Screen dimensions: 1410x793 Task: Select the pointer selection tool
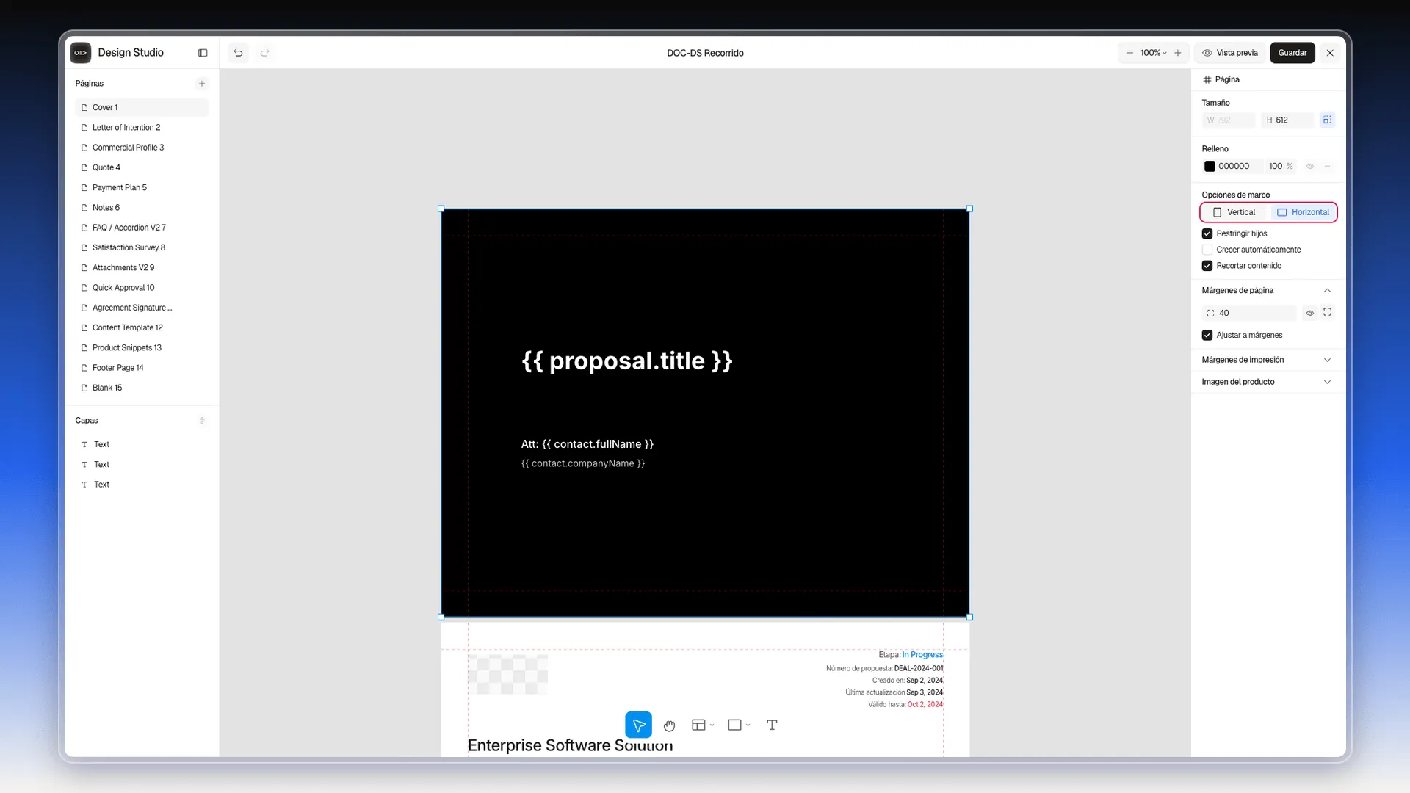(x=638, y=725)
